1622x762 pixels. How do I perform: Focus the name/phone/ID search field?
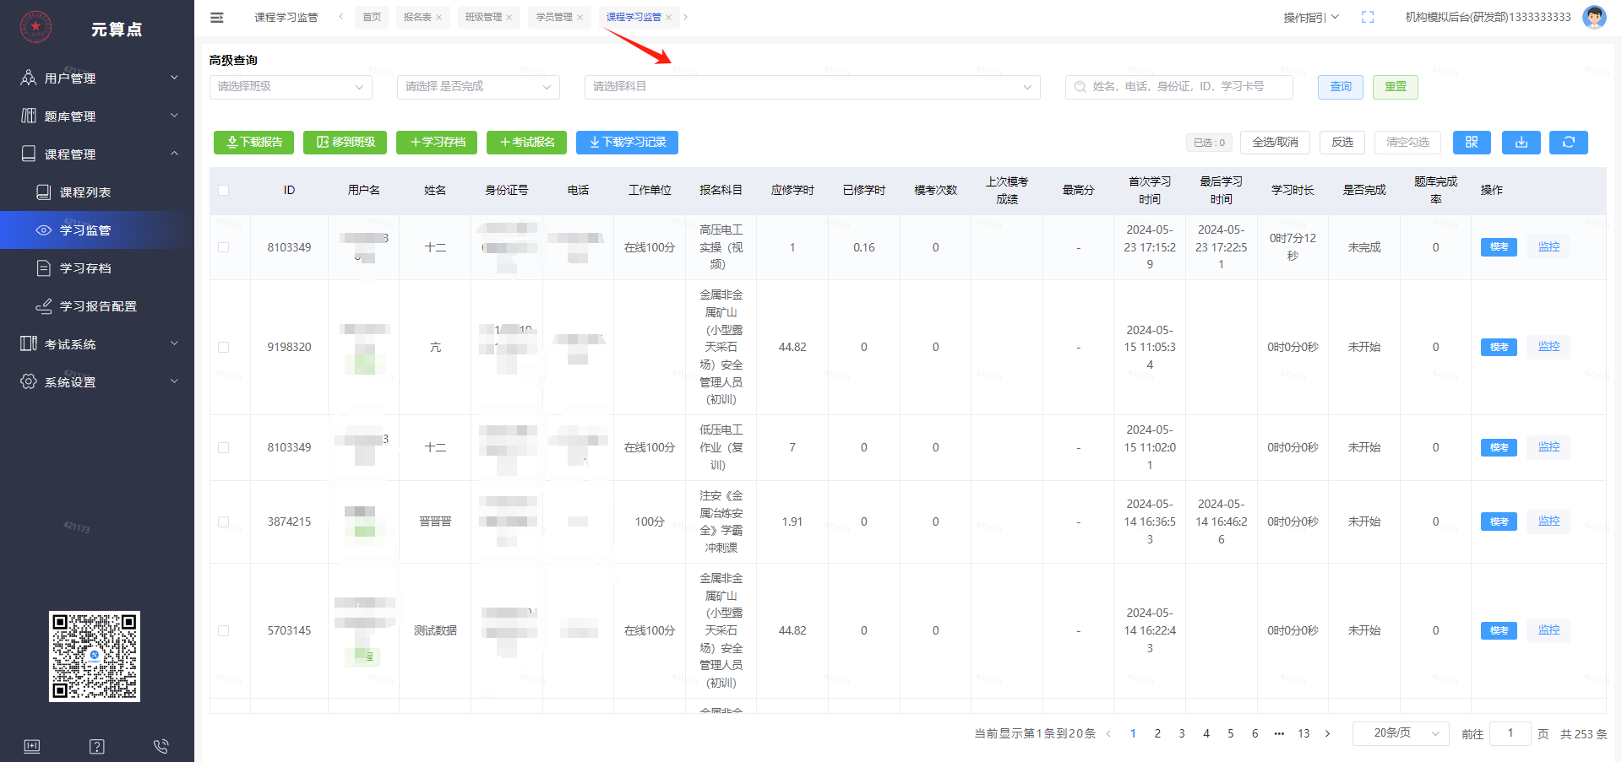click(x=1179, y=87)
